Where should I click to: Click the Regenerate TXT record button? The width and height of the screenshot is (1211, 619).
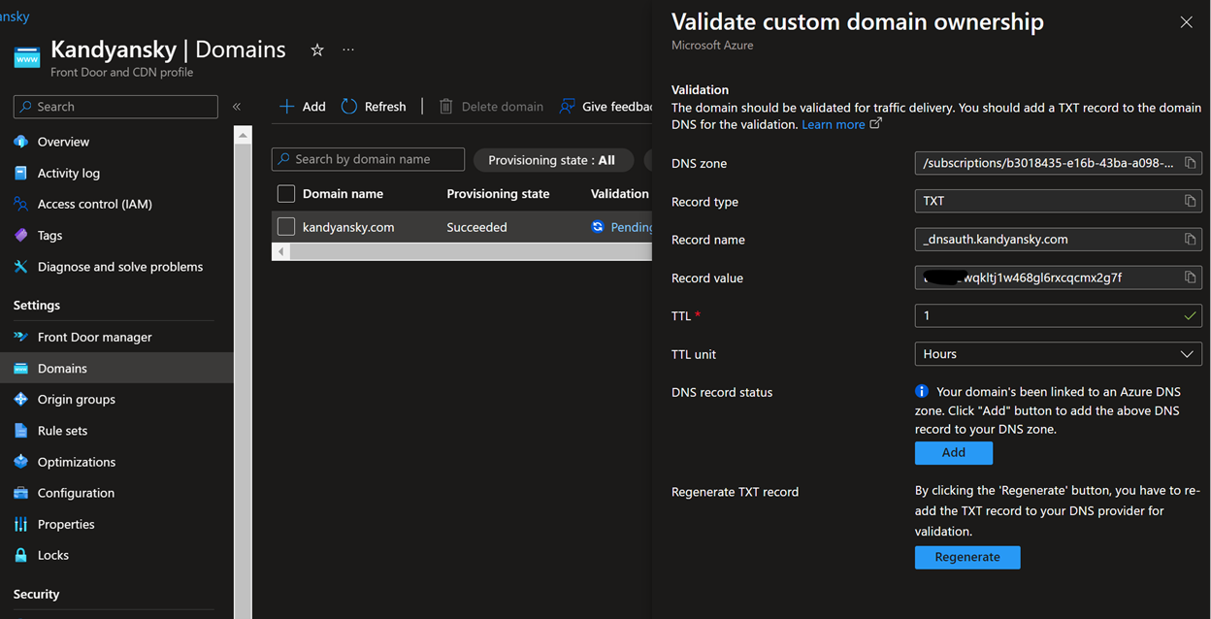[x=966, y=557]
